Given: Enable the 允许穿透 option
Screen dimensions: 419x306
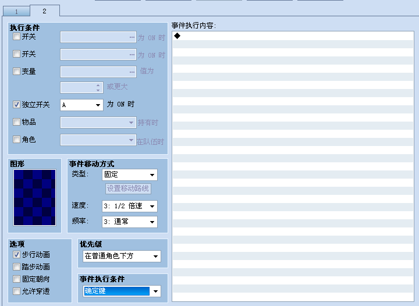Looking at the screenshot, I should click(16, 291).
